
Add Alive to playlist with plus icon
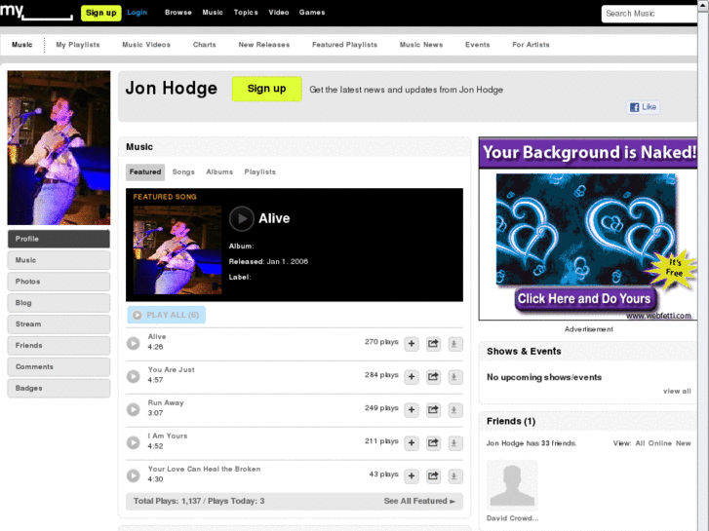point(412,344)
